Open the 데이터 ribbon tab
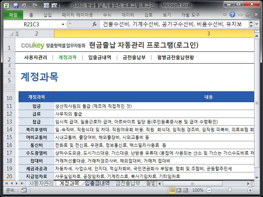The height and width of the screenshot is (197, 263). [x=128, y=15]
